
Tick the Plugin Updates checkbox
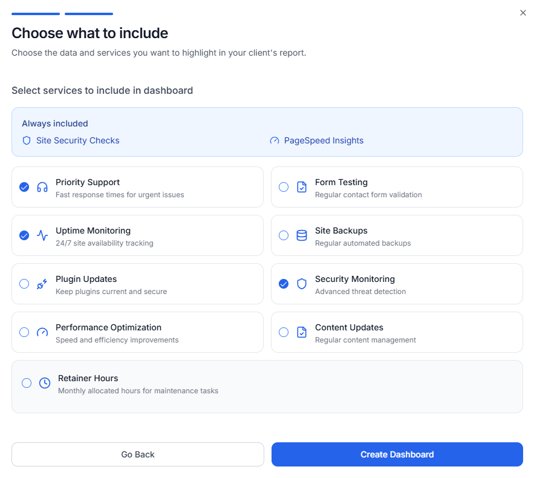coord(24,284)
